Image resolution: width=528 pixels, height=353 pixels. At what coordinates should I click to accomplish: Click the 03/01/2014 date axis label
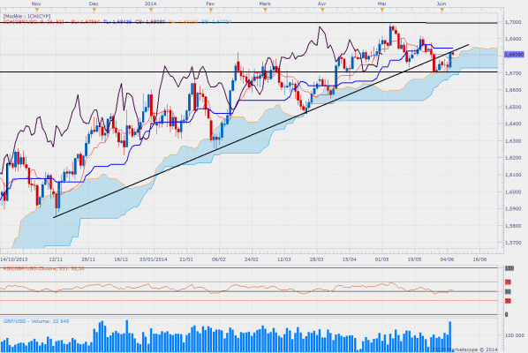[x=154, y=259]
